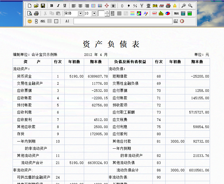Image resolution: width=224 pixels, height=184 pixels.
Task: Click the blank spinner value field
Action: [102, 13]
